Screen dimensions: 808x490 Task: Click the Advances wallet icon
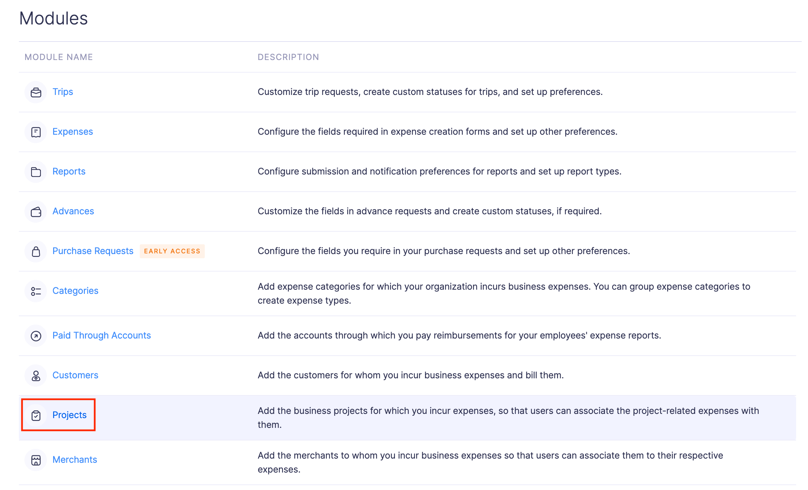pos(36,211)
